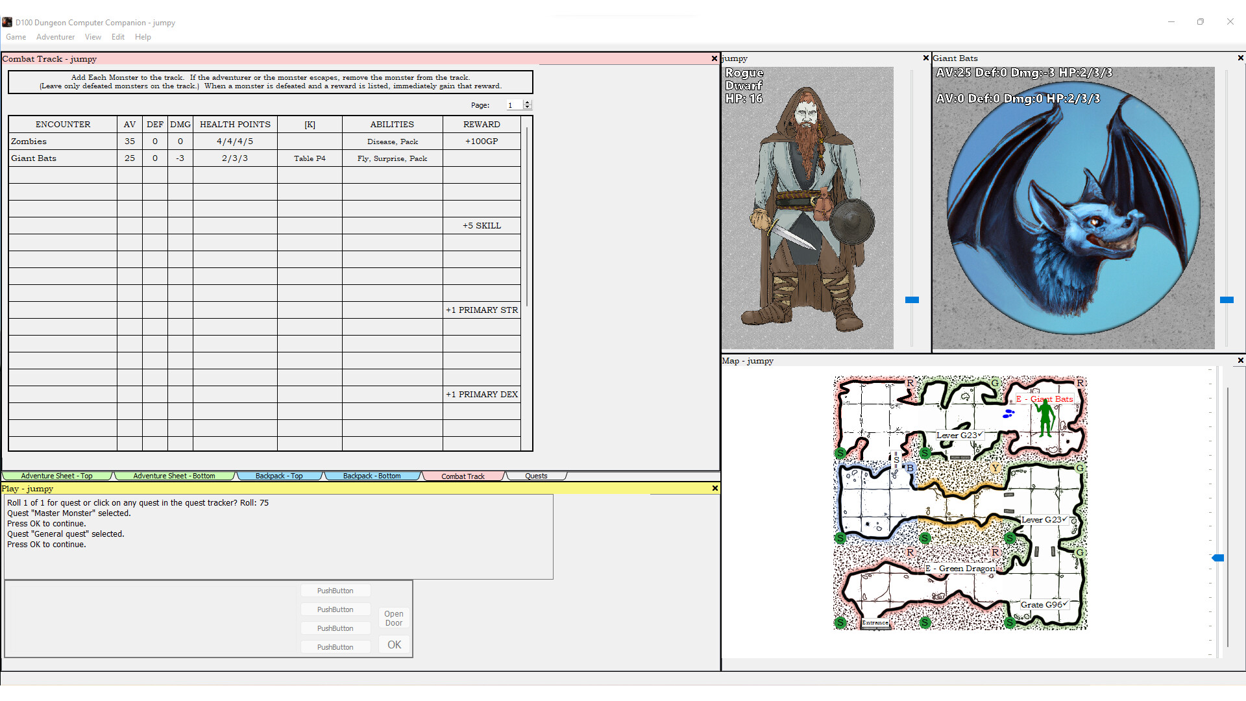1246x701 pixels.
Task: Move the blue slider beside the Giant Bats panel
Action: (1228, 300)
